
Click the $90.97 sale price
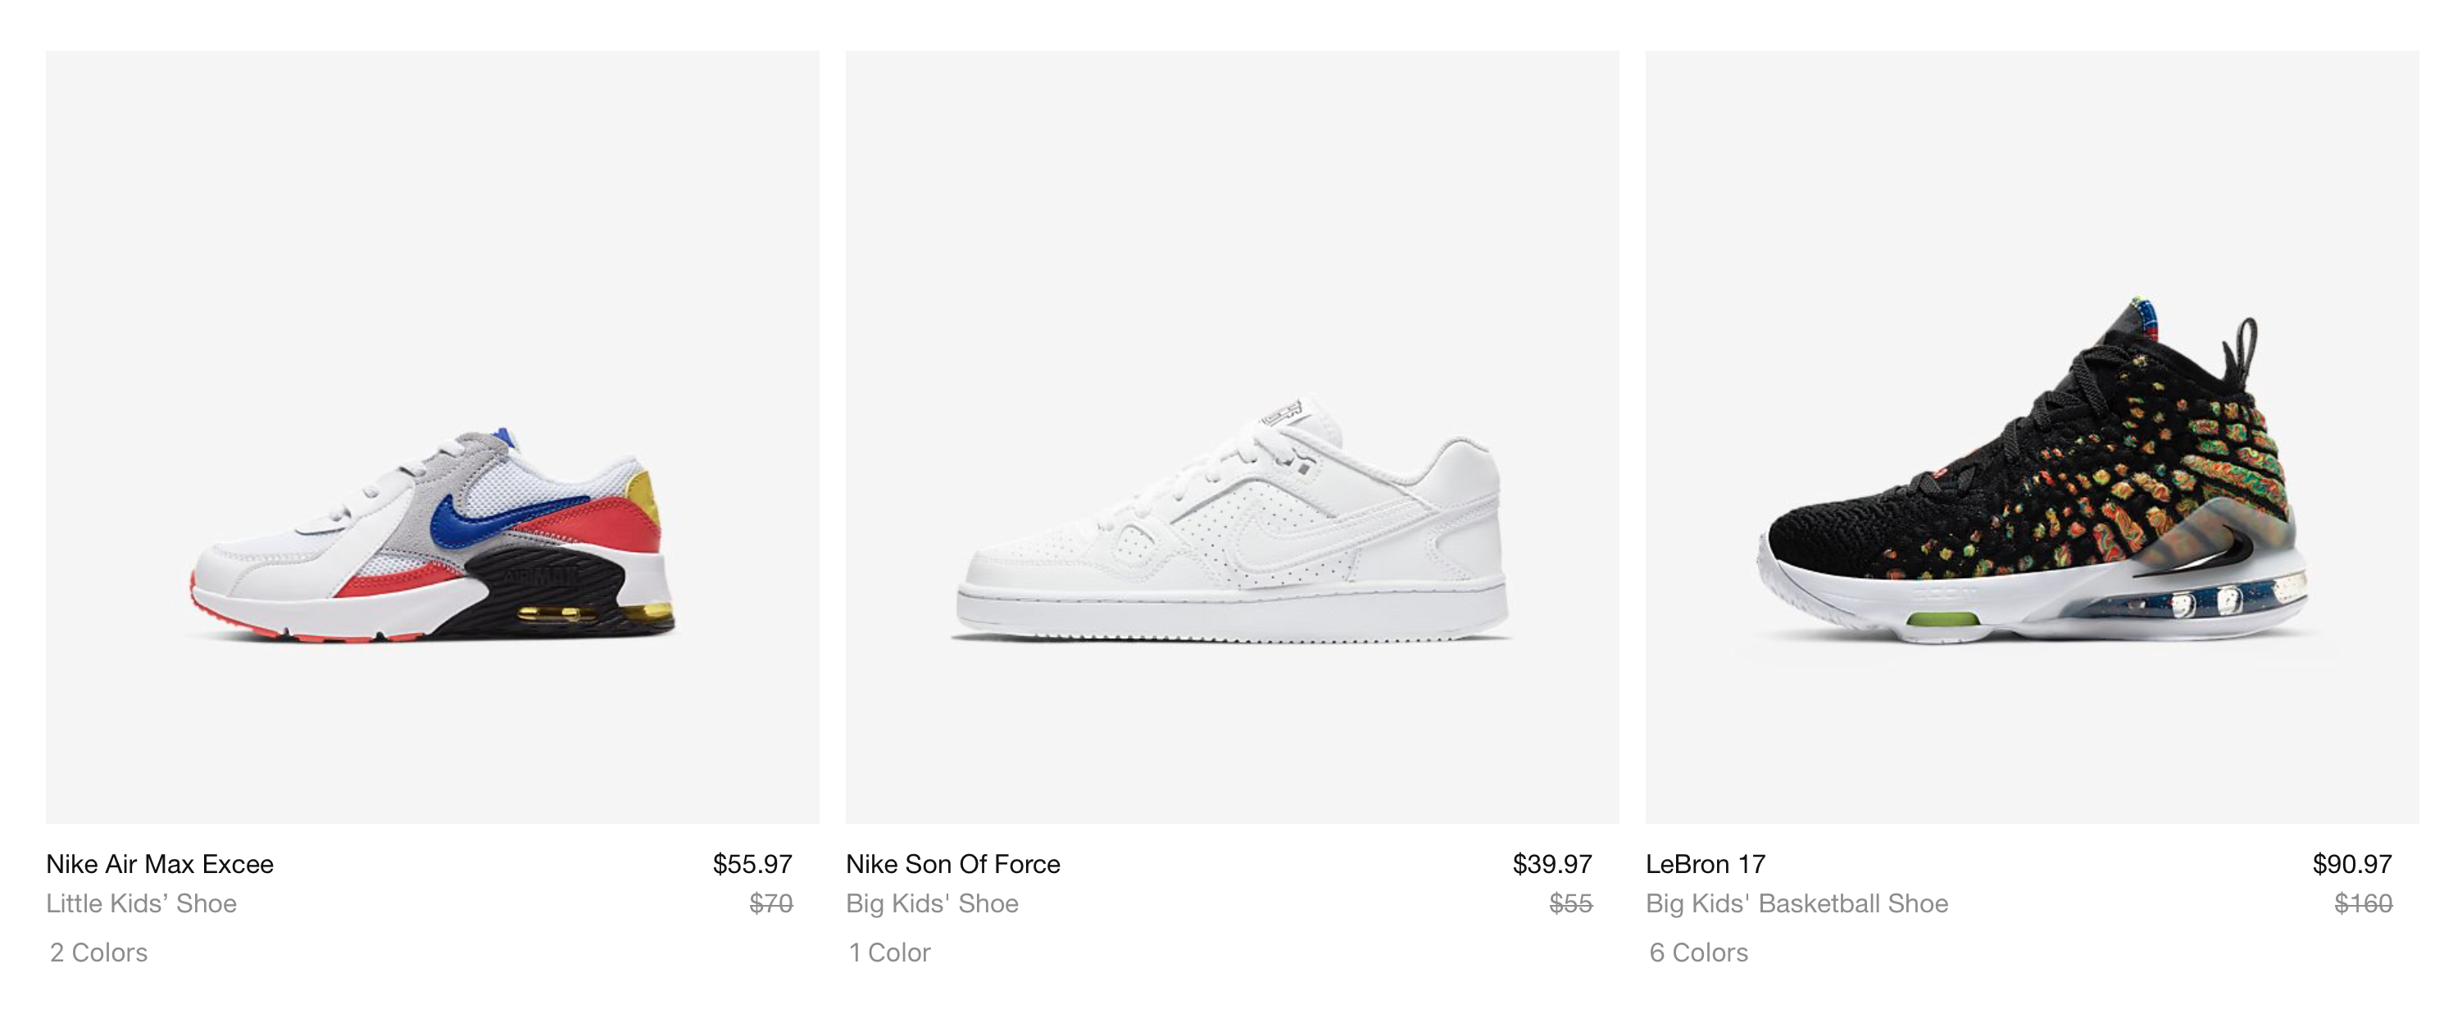tap(2352, 864)
